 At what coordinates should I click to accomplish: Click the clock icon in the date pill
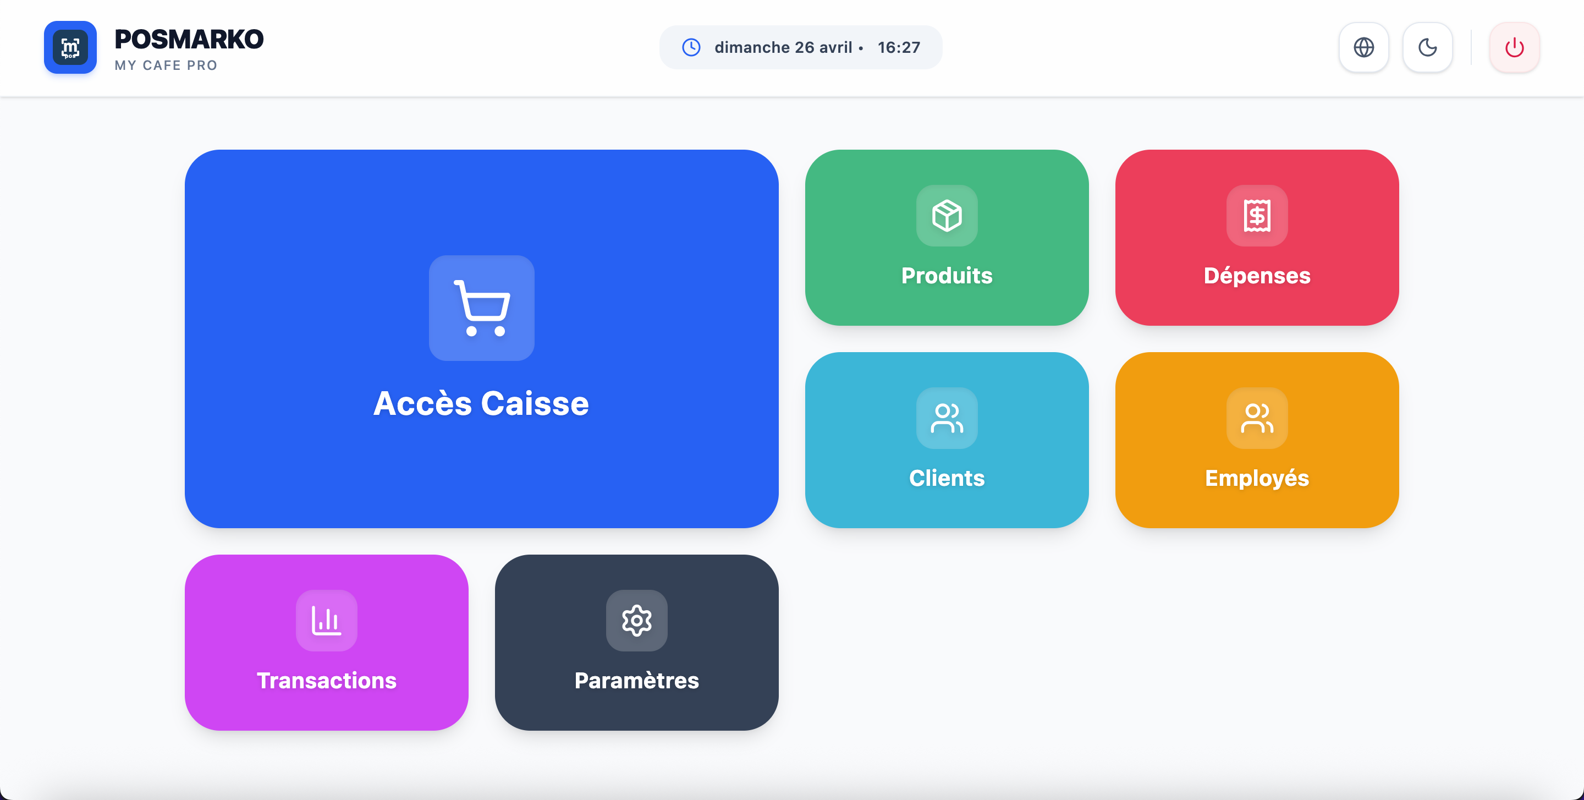[691, 47]
